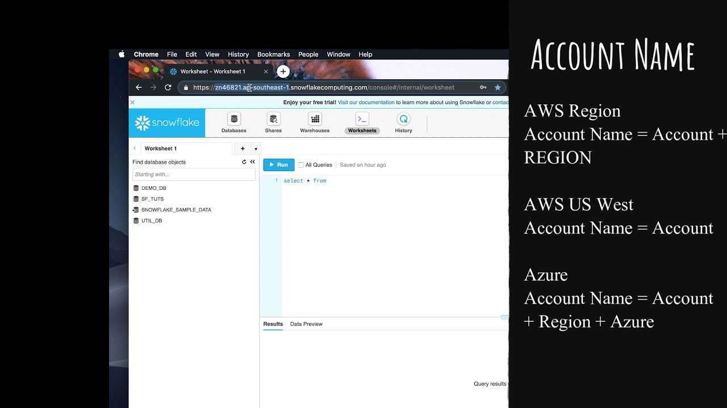727x408 pixels.
Task: Open the Bookmarks menu
Action: 274,54
